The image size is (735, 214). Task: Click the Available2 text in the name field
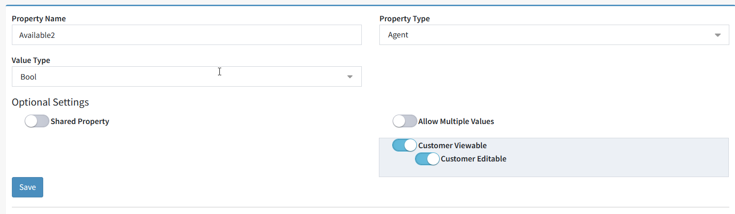37,35
